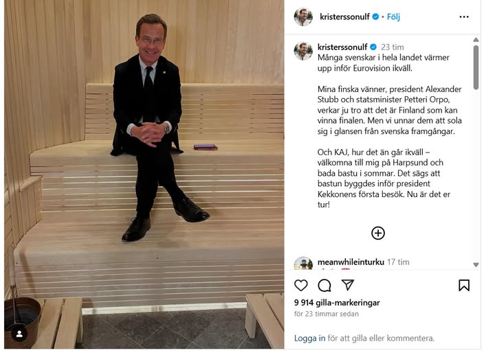View the 9 914 gilla-markeringar likes list
The image size is (495, 355).
click(x=337, y=303)
